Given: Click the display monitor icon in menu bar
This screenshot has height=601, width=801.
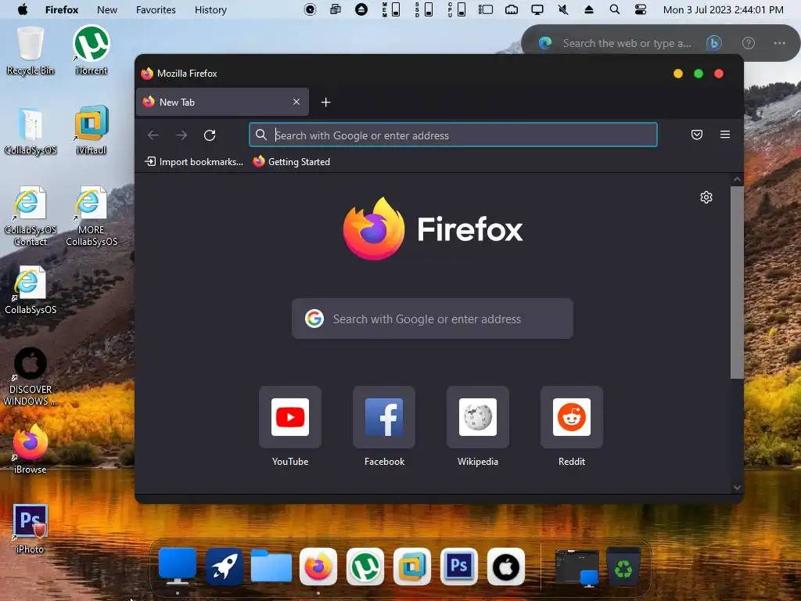Looking at the screenshot, I should (x=537, y=9).
